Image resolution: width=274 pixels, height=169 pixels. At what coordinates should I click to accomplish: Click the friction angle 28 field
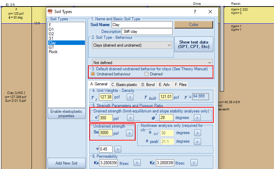tap(166, 117)
